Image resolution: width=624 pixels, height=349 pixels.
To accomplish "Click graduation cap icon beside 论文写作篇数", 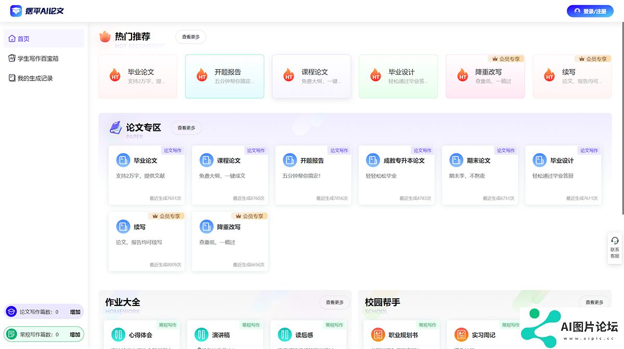I will (11, 312).
